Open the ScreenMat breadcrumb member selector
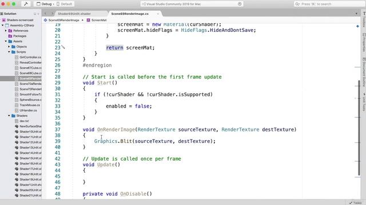Image resolution: width=366 pixels, height=205 pixels. pyautogui.click(x=97, y=20)
